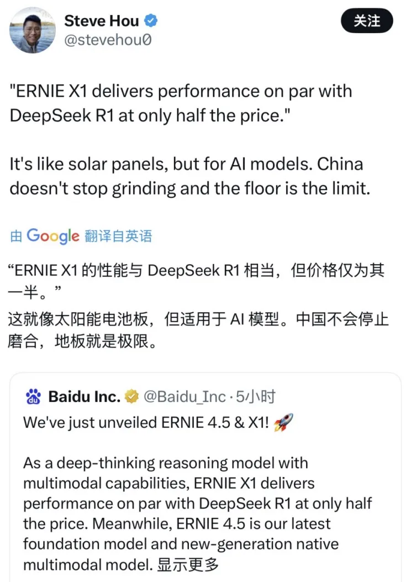Click the Chinese translated text paragraph
This screenshot has width=411, height=582.
(198, 306)
